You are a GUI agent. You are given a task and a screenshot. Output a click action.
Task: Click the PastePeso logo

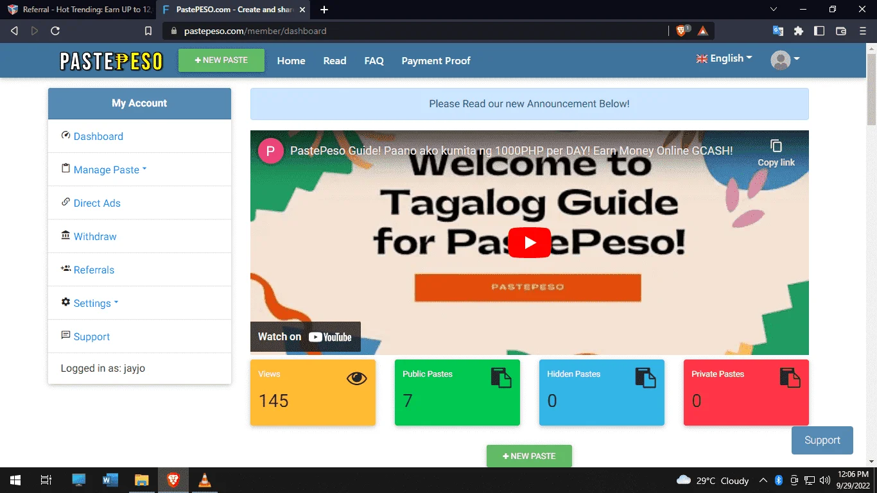point(111,61)
